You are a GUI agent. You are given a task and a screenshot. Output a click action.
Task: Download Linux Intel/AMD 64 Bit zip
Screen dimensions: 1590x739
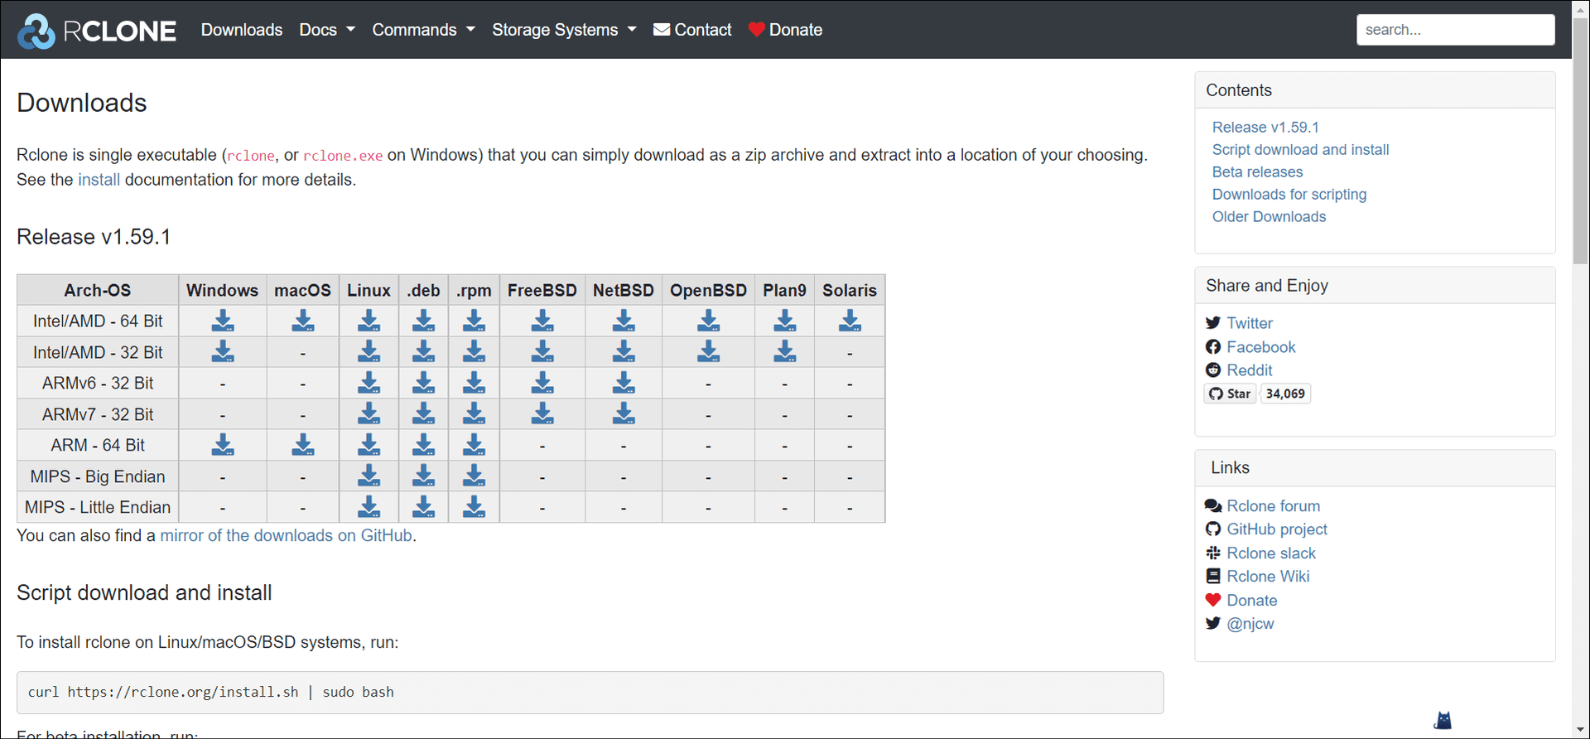(369, 321)
